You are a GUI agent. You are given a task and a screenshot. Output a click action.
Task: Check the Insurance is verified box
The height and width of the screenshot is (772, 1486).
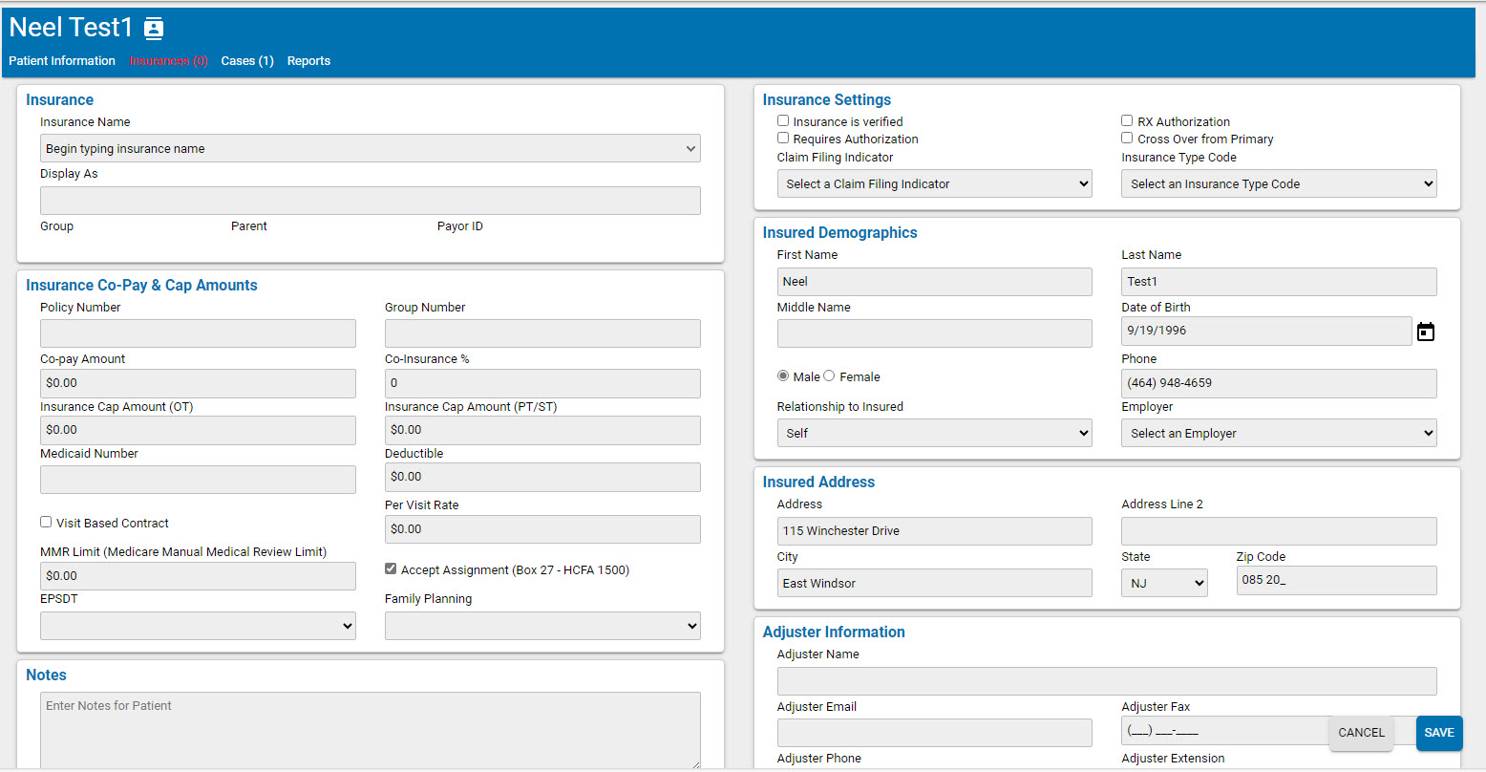click(x=783, y=121)
